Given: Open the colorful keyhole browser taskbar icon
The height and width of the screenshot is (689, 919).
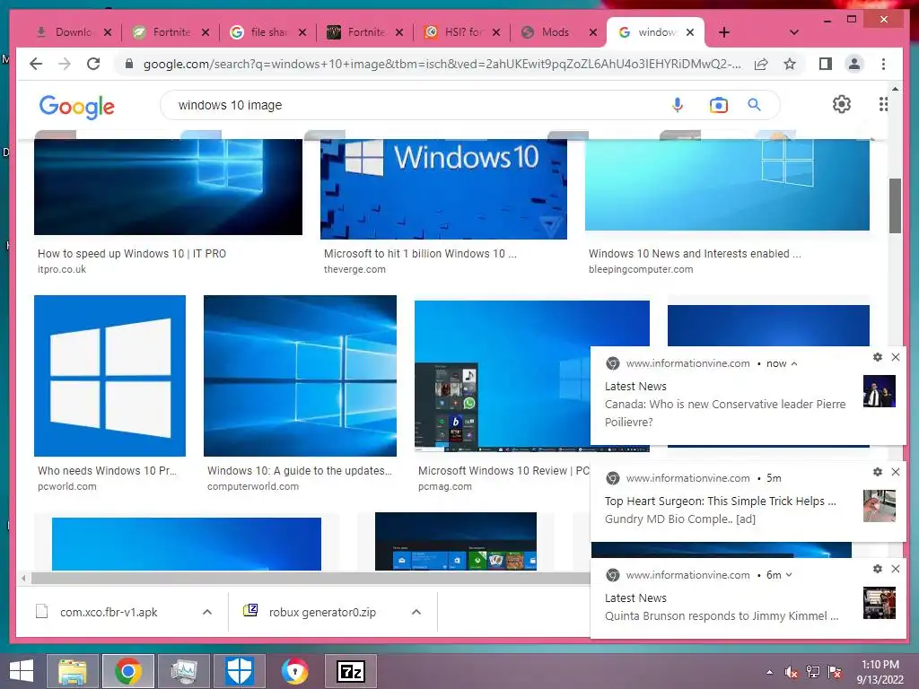Looking at the screenshot, I should click(294, 671).
